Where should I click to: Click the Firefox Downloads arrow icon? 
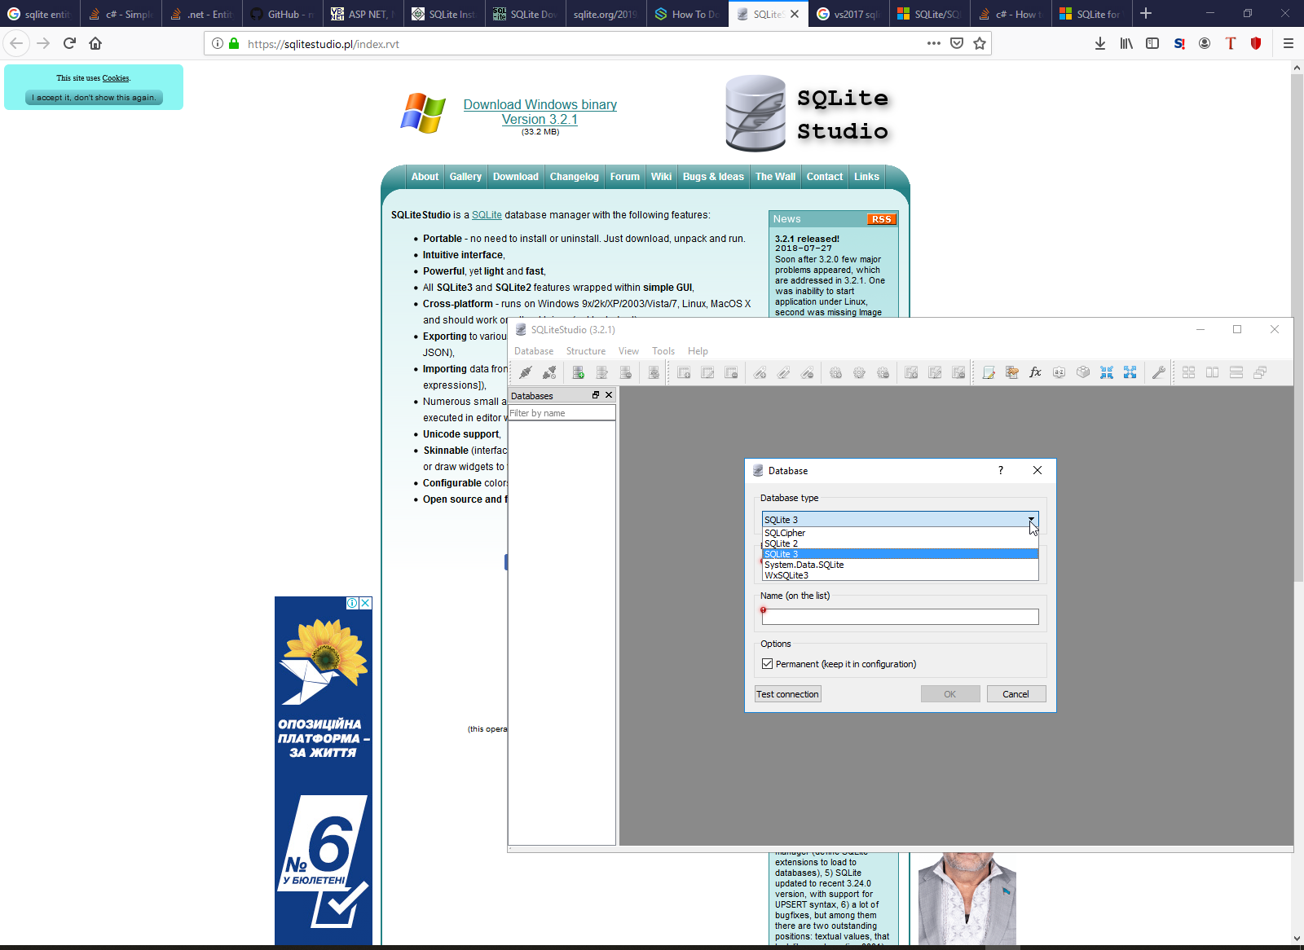pyautogui.click(x=1100, y=43)
